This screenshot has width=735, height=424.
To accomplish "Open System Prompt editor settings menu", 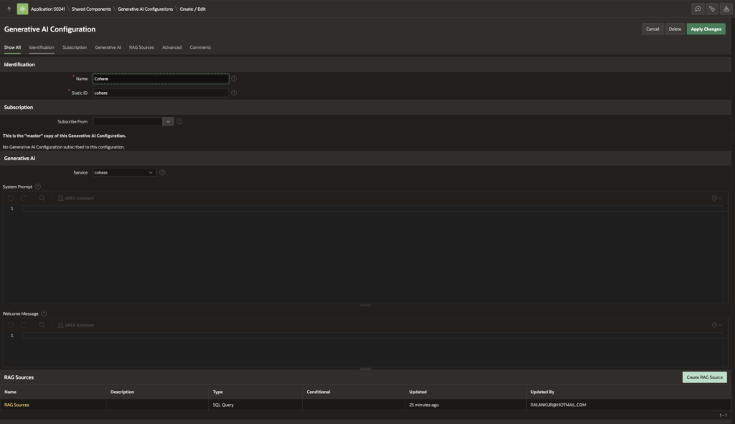I will (716, 198).
